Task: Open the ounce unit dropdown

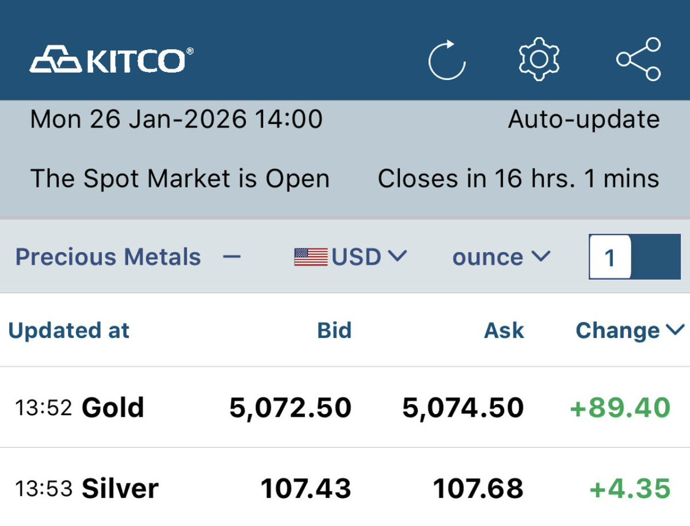Action: click(501, 257)
